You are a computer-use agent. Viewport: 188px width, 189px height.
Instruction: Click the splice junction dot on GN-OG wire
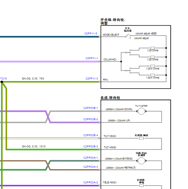(2, 82)
